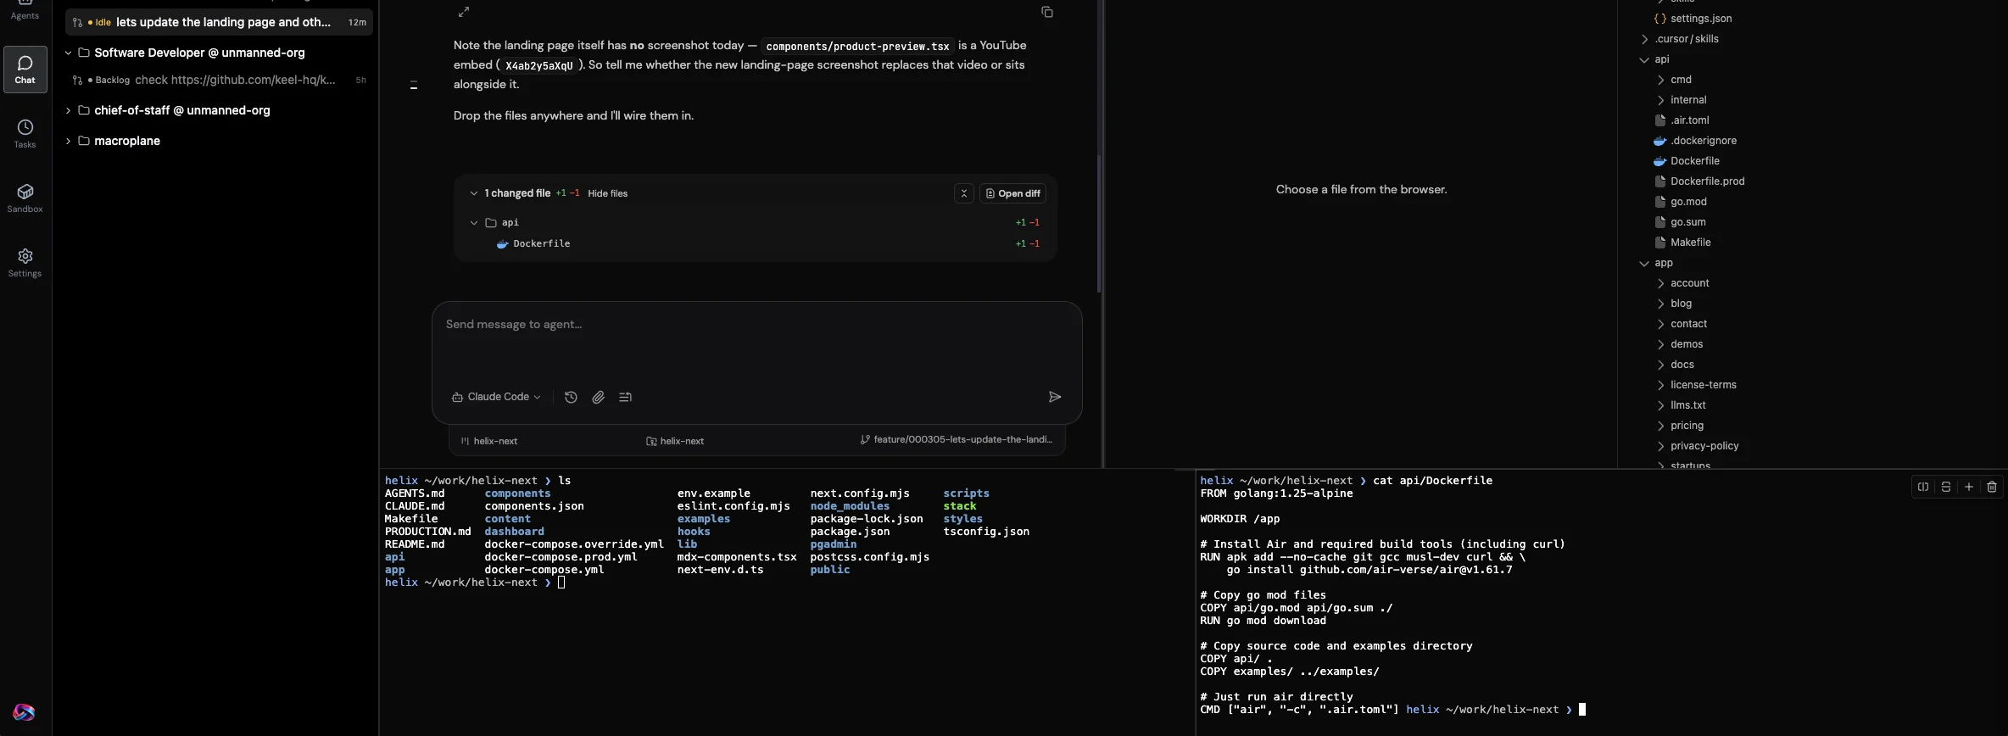Open the 'lets update the landing page' idle task
2008x736 pixels.
pyautogui.click(x=219, y=22)
